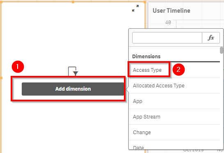
Task: Click the red step 2 marker
Action: click(x=178, y=70)
